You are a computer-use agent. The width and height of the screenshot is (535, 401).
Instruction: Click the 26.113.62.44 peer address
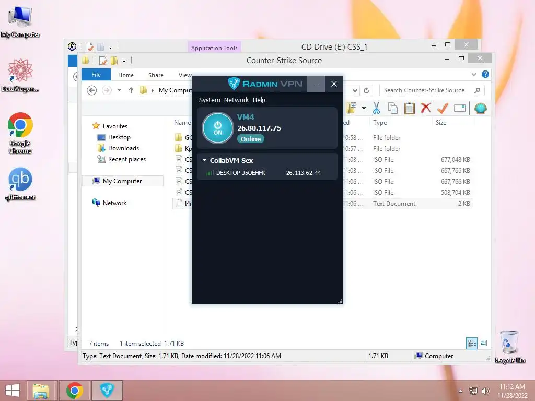(x=304, y=173)
